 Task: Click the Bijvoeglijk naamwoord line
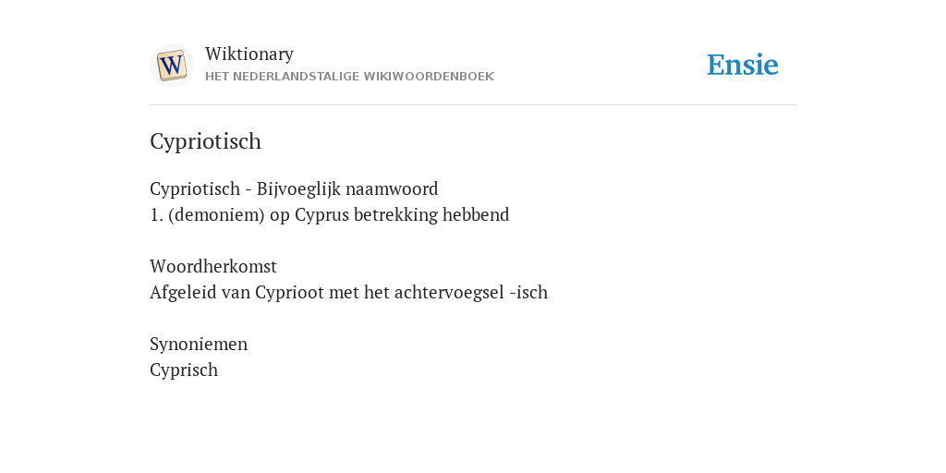coord(294,188)
